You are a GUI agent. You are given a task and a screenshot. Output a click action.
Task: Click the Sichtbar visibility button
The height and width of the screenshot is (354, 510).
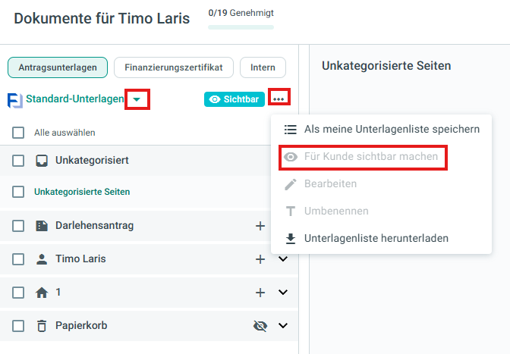235,99
